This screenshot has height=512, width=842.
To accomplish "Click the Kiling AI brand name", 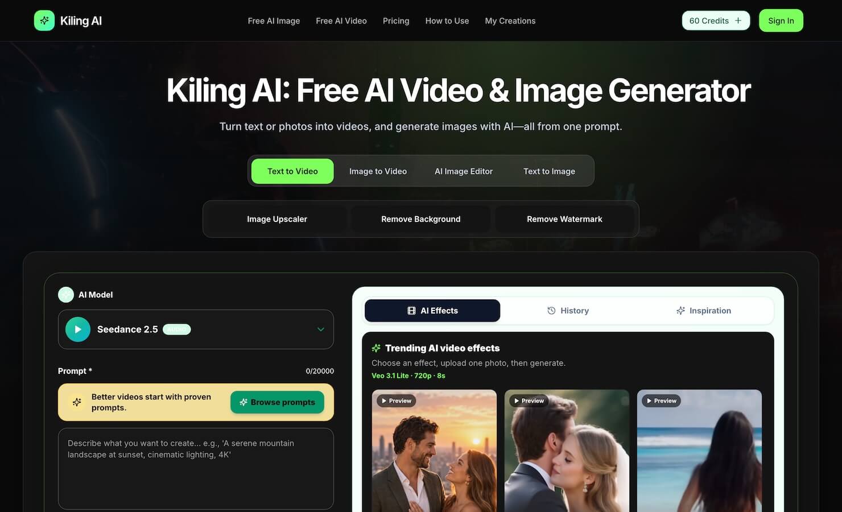I will [x=81, y=21].
